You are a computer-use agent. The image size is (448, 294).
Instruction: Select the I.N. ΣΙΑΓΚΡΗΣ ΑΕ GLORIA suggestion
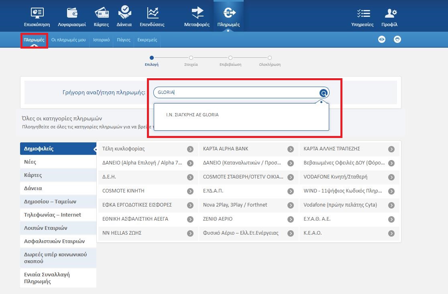coord(192,115)
